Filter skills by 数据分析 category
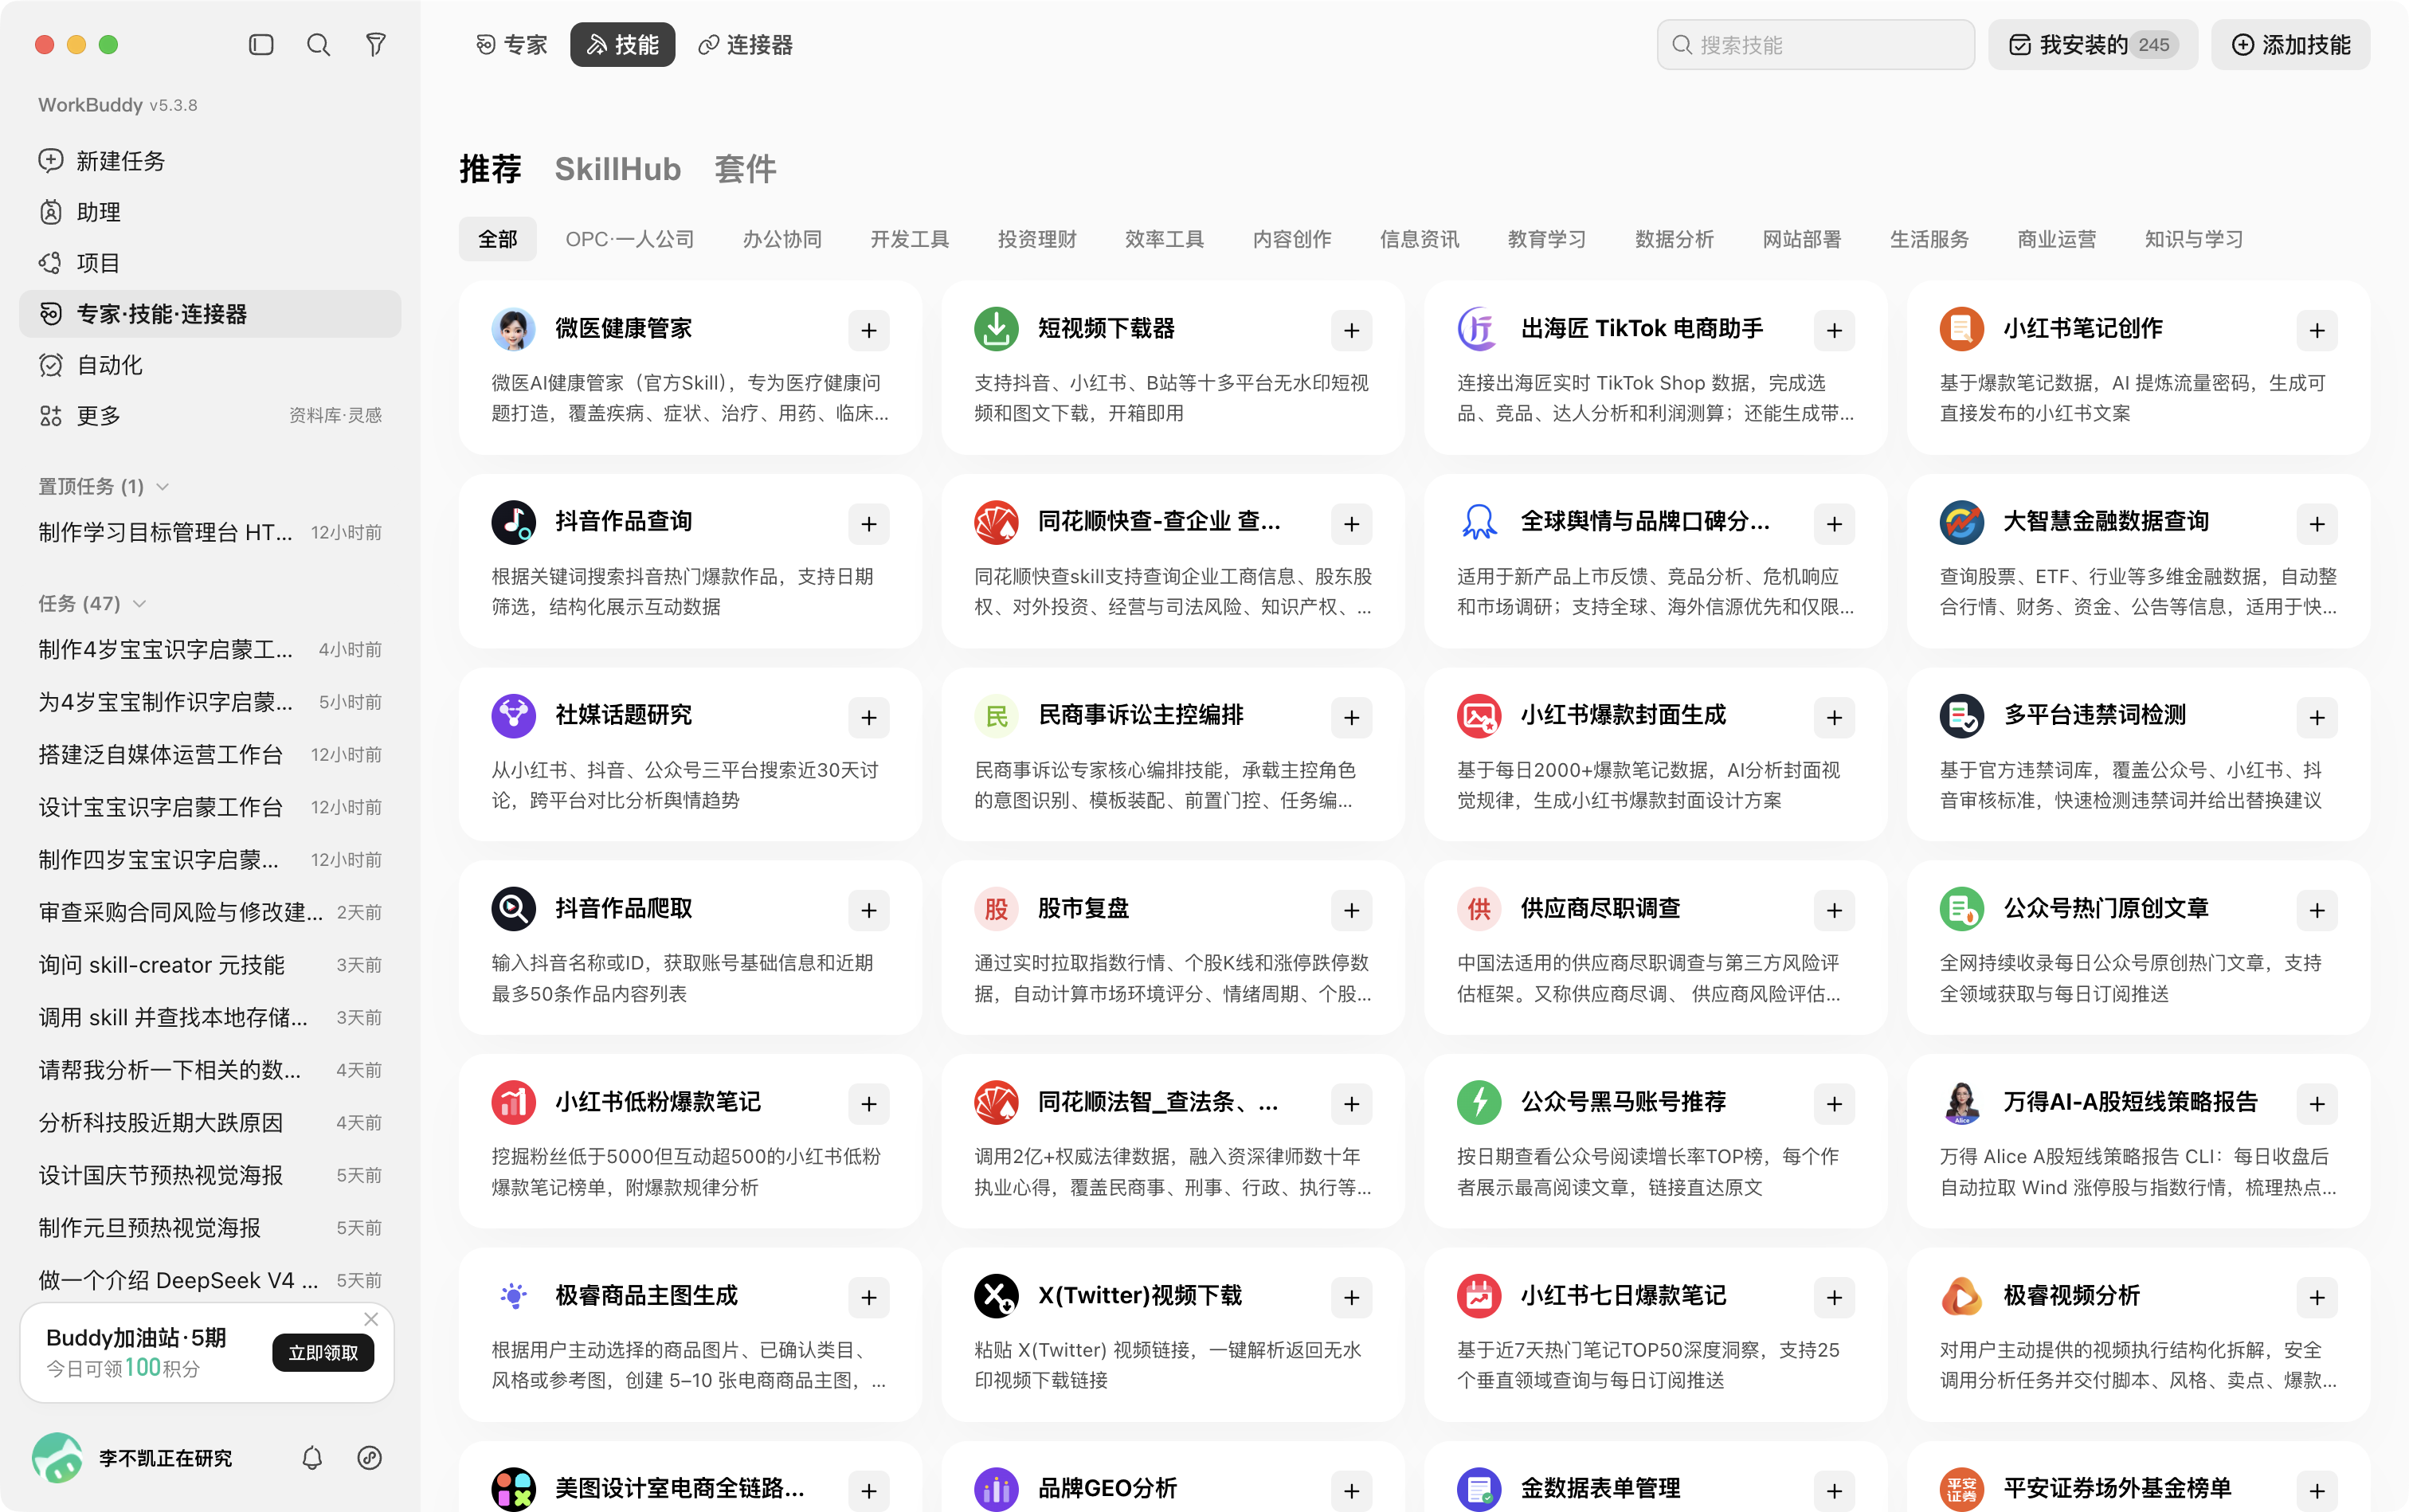This screenshot has width=2409, height=1512. tap(1674, 240)
